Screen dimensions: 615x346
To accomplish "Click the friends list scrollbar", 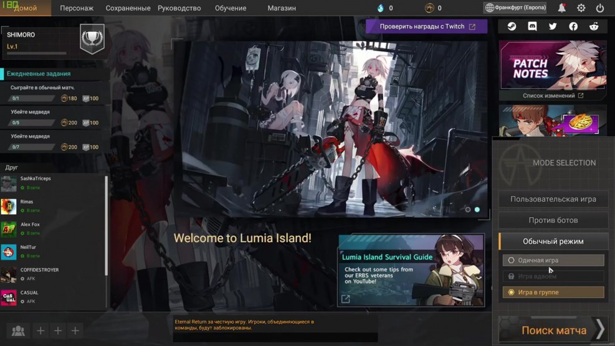I will 106,225.
